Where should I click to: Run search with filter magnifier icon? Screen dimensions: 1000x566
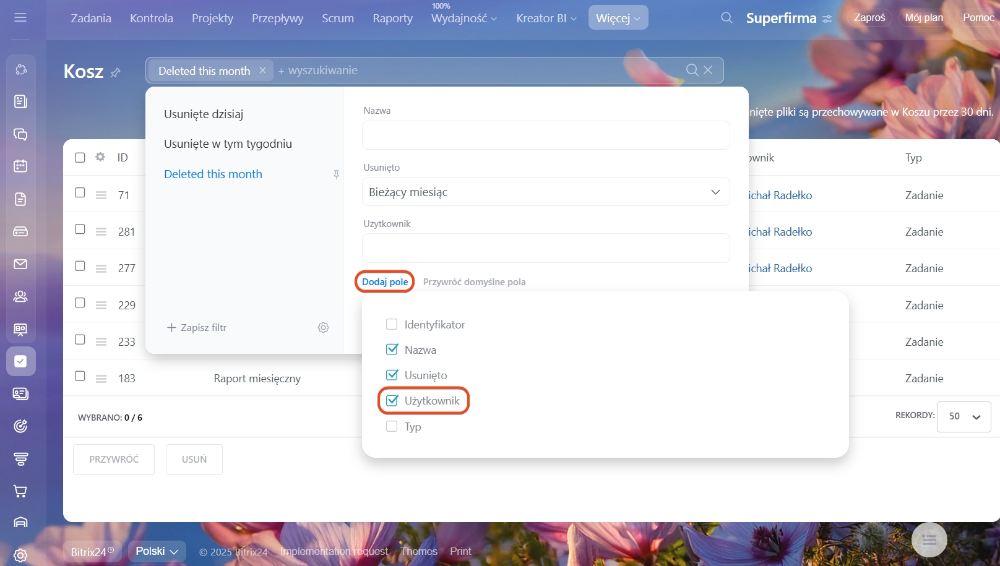[692, 70]
